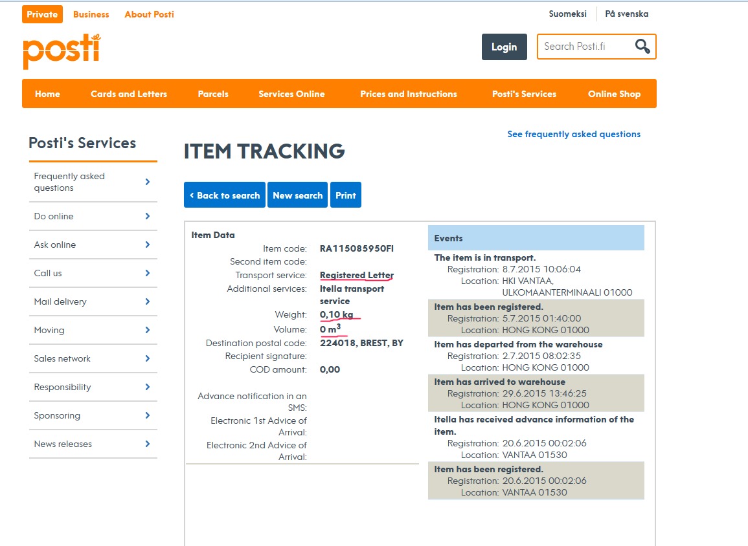Switch to the Business tab
The height and width of the screenshot is (546, 748).
click(x=91, y=14)
